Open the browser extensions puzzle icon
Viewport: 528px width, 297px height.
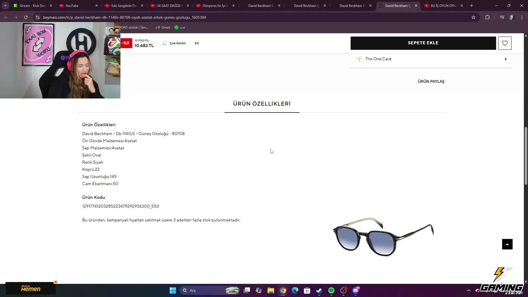click(488, 17)
